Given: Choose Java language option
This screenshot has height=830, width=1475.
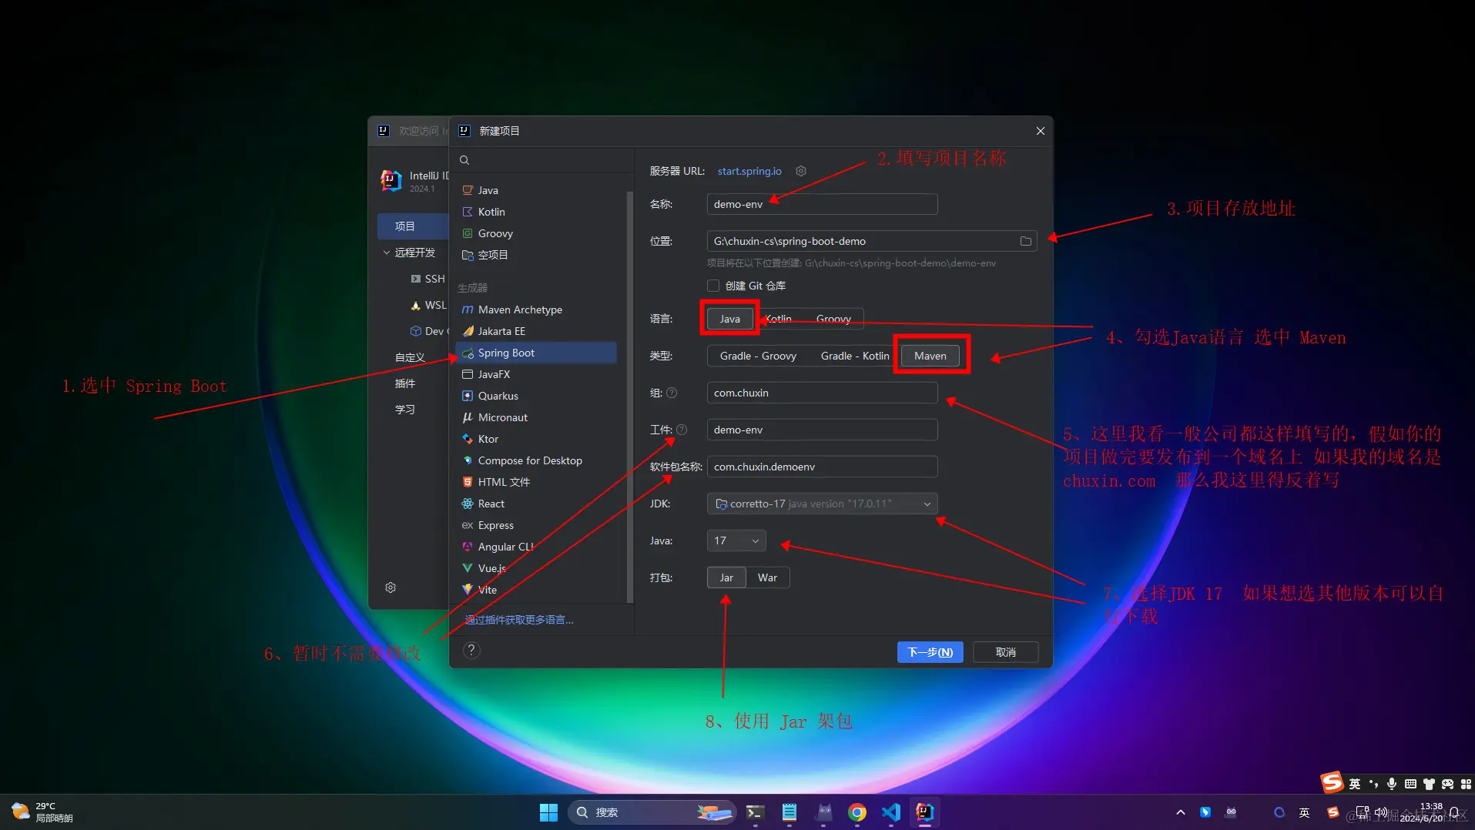Looking at the screenshot, I should (x=730, y=319).
